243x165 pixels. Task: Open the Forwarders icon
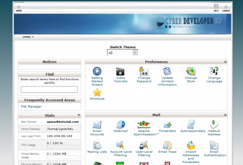click(167, 125)
